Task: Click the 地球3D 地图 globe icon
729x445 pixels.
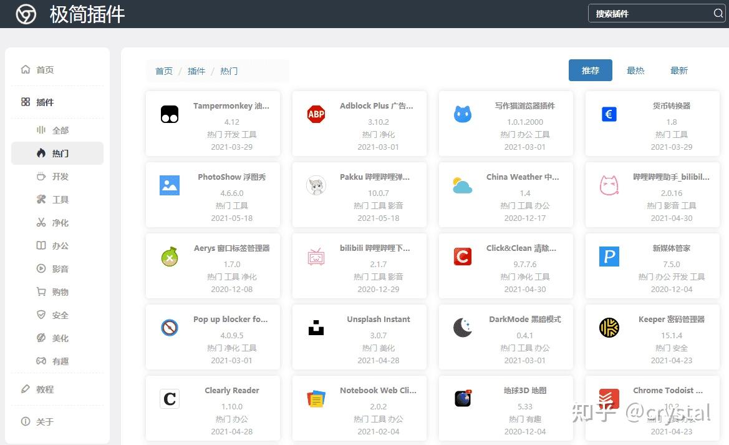Action: [463, 399]
